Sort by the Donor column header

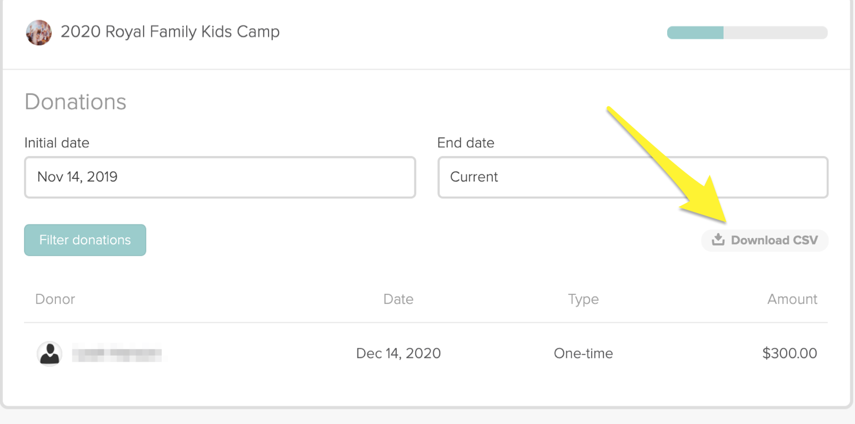pos(55,299)
